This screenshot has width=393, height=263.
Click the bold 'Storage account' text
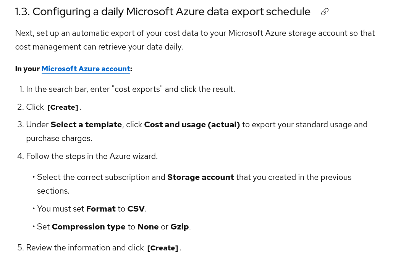pyautogui.click(x=201, y=177)
